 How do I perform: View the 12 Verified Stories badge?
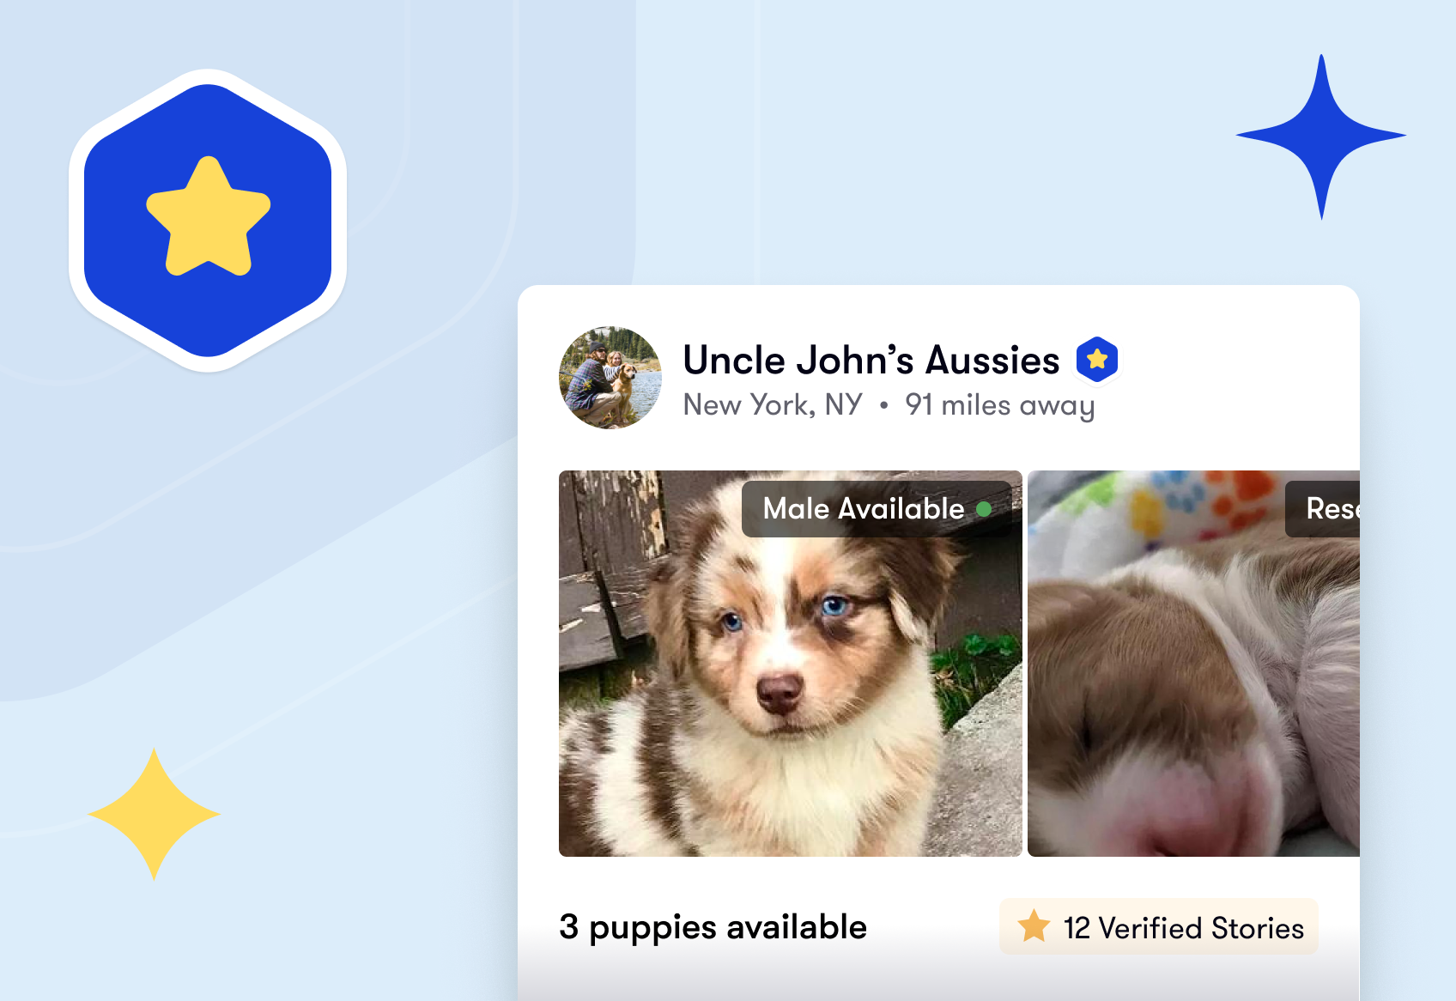(1158, 926)
